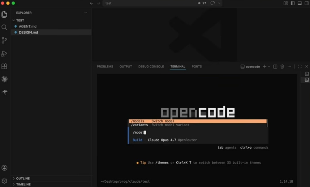This screenshot has height=187, width=310.
Task: Select the first terminal instance icon
Action: click(307, 74)
